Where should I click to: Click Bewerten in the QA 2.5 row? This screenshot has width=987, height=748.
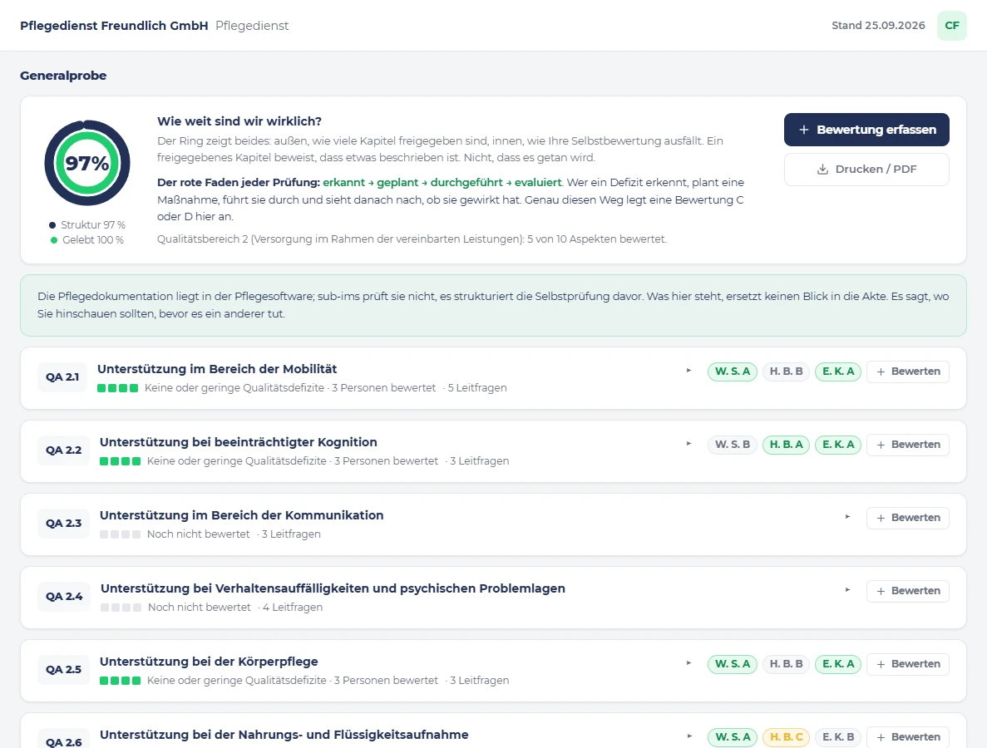tap(908, 664)
